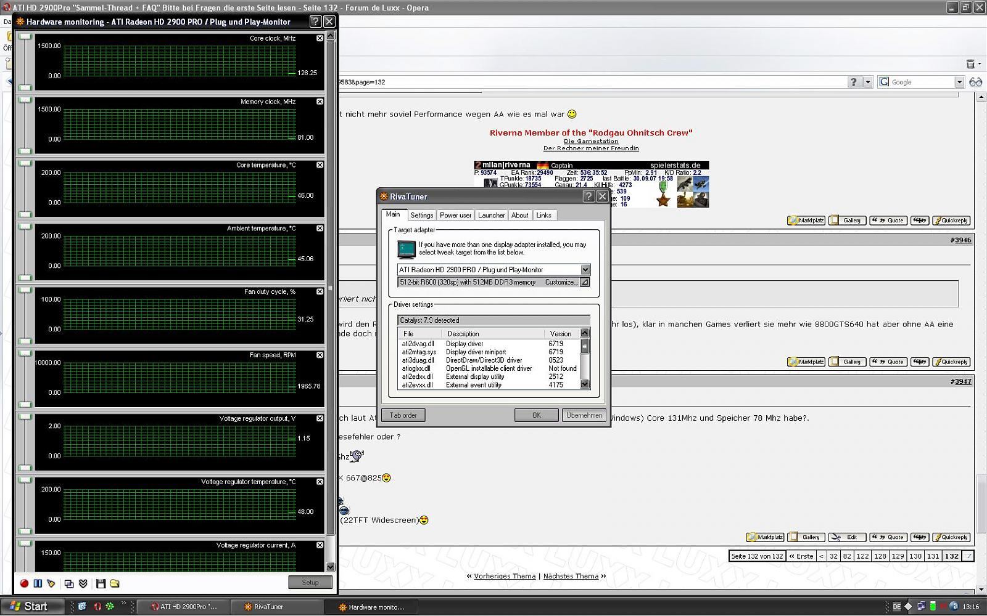
Task: Open log folder with the yellow folder icon
Action: tap(115, 583)
